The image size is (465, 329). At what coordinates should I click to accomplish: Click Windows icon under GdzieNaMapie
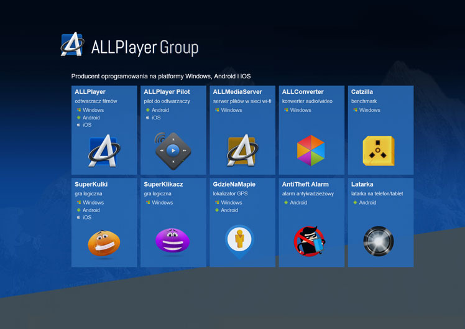click(217, 202)
